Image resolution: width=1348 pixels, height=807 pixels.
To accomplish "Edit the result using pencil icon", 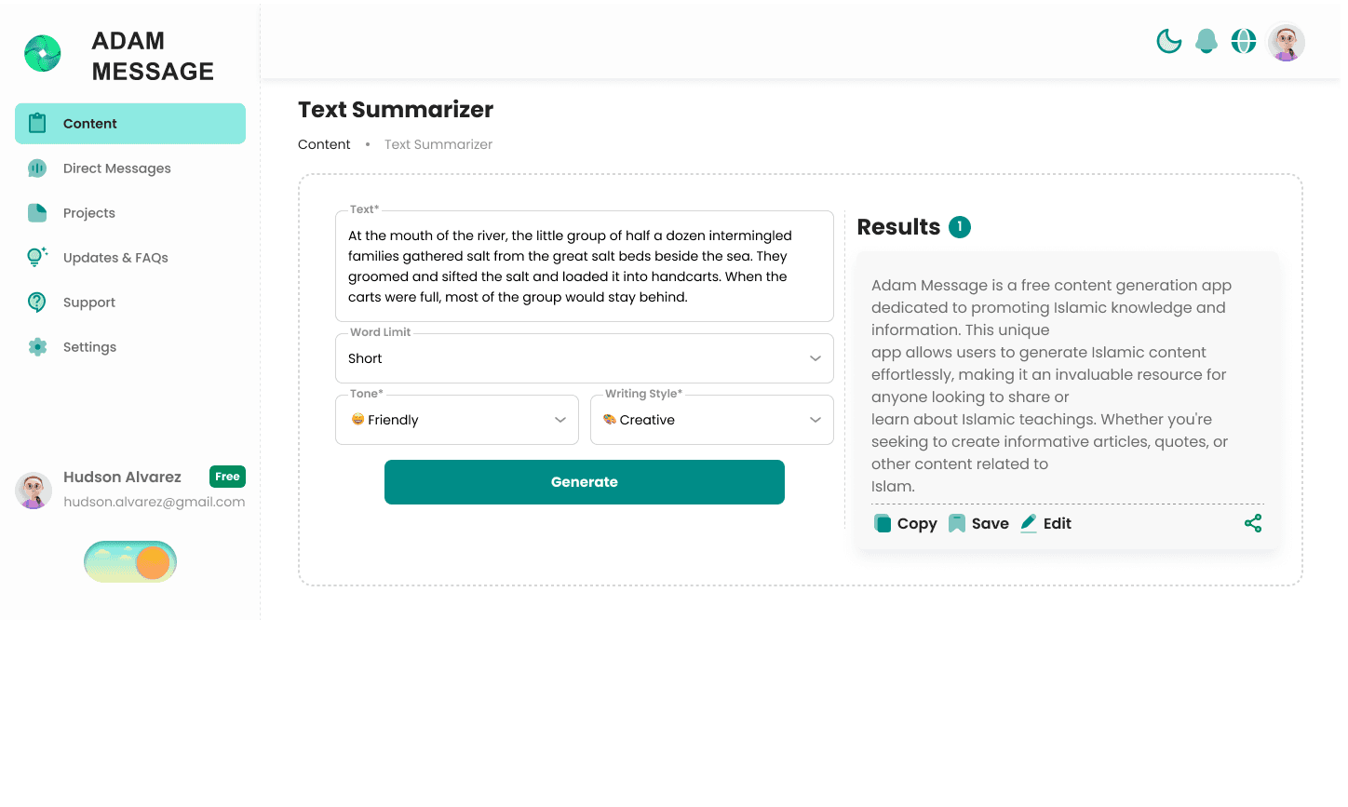I will 1046,523.
